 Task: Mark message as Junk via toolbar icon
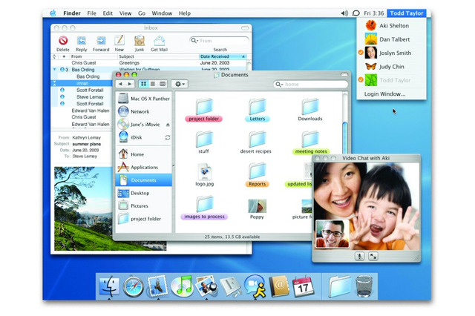(138, 40)
